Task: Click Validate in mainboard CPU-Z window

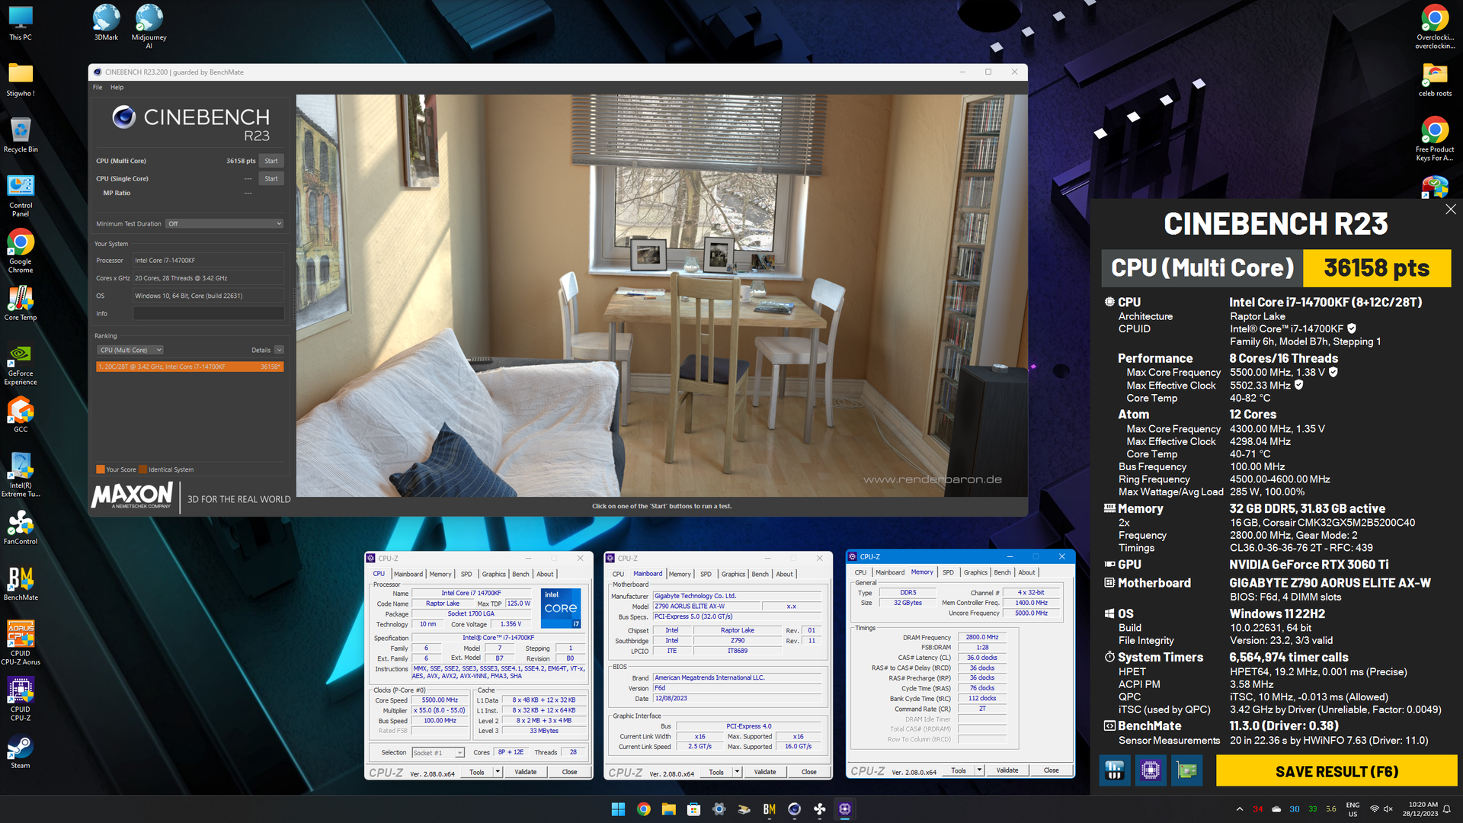Action: (x=765, y=772)
